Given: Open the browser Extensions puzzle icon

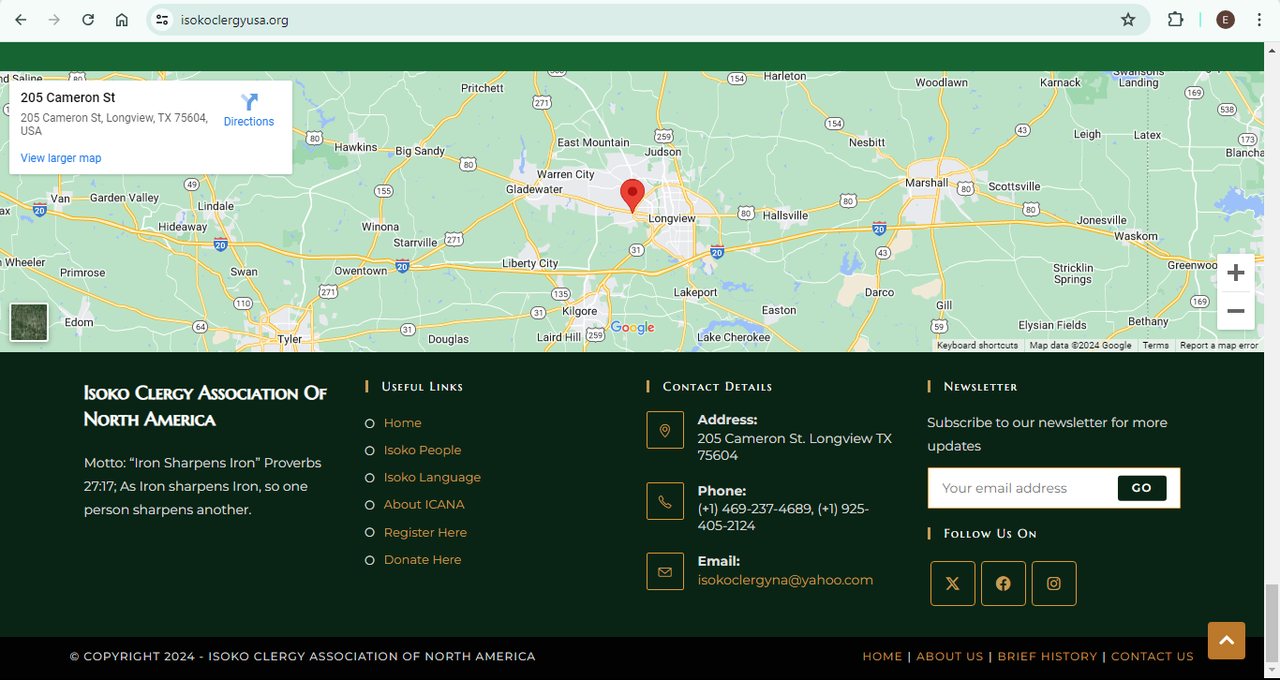Looking at the screenshot, I should [1175, 20].
